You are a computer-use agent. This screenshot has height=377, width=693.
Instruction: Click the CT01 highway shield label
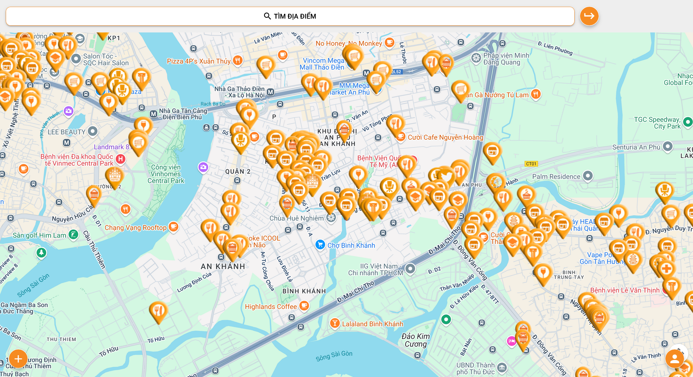click(531, 164)
